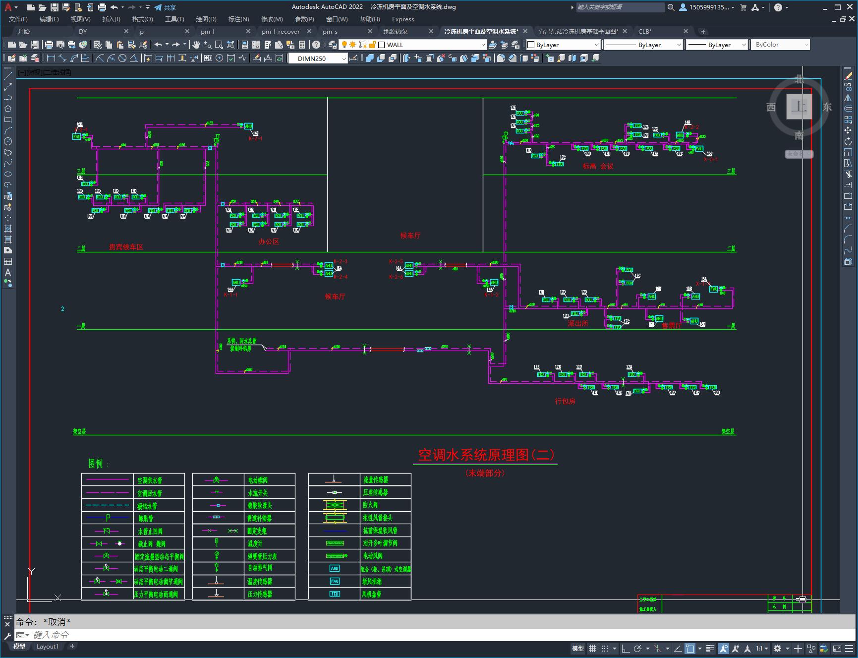The width and height of the screenshot is (858, 658).
Task: Toggle layer lock icon for WALL layer
Action: [x=372, y=45]
